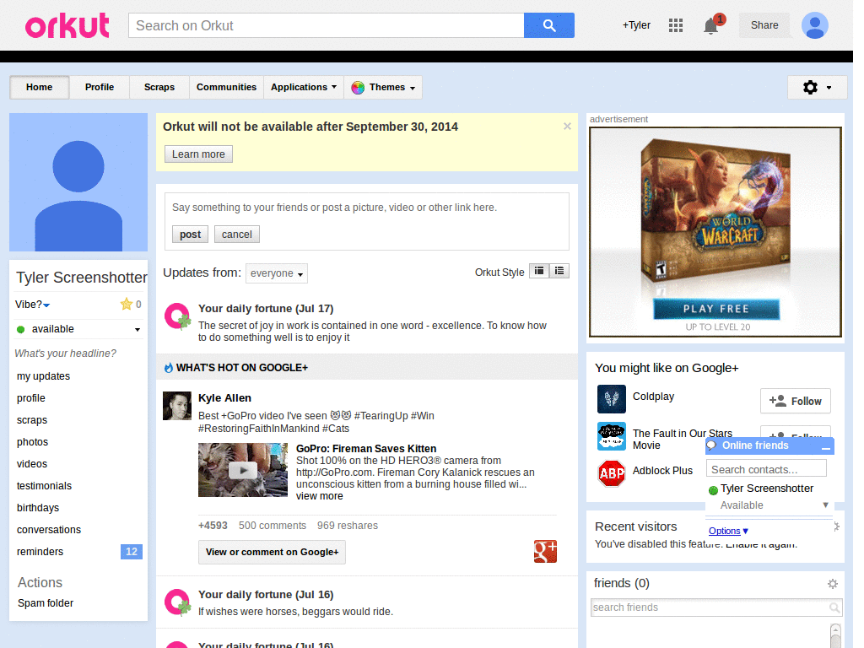The image size is (864, 648).
Task: Click the friends list scrollbar
Action: pyautogui.click(x=835, y=635)
